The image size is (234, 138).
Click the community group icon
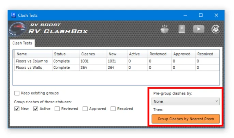[215, 29]
